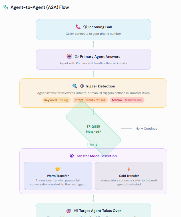This screenshot has height=217, width=181.
Task: Click the "No → Continue" label
Action: coord(146,128)
